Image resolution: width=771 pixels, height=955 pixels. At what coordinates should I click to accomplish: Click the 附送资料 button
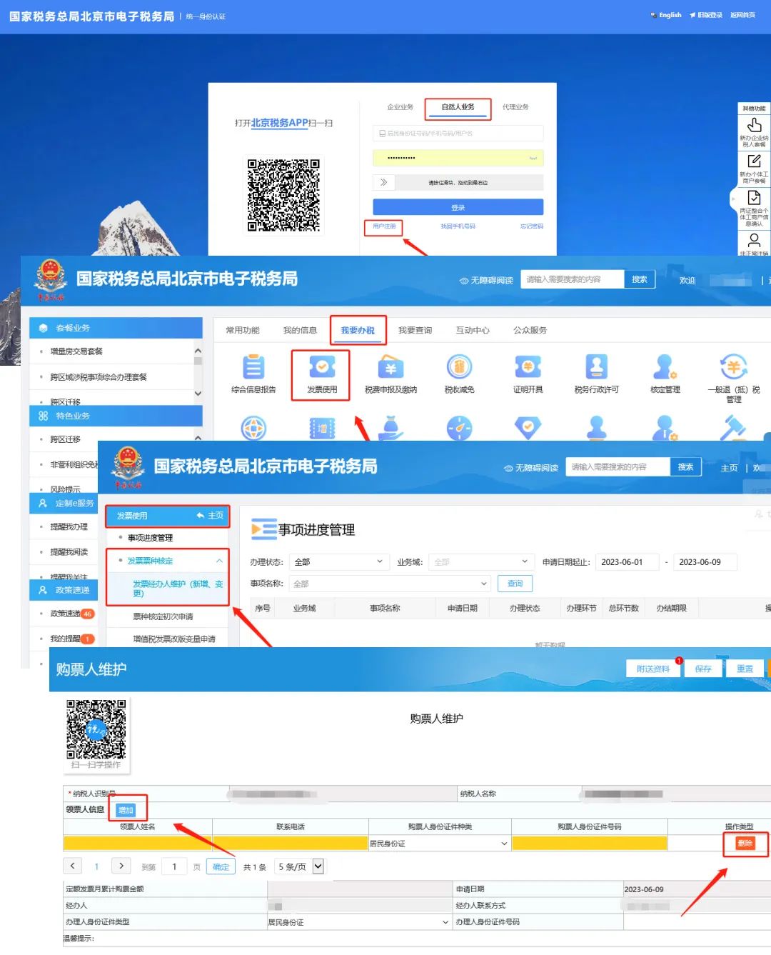(653, 669)
